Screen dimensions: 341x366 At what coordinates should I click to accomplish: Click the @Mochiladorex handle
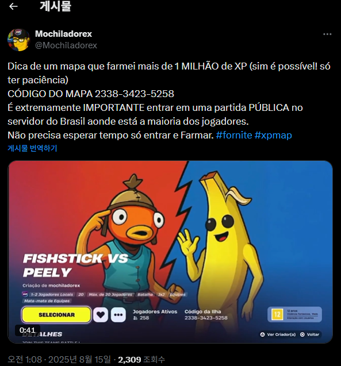(66, 45)
